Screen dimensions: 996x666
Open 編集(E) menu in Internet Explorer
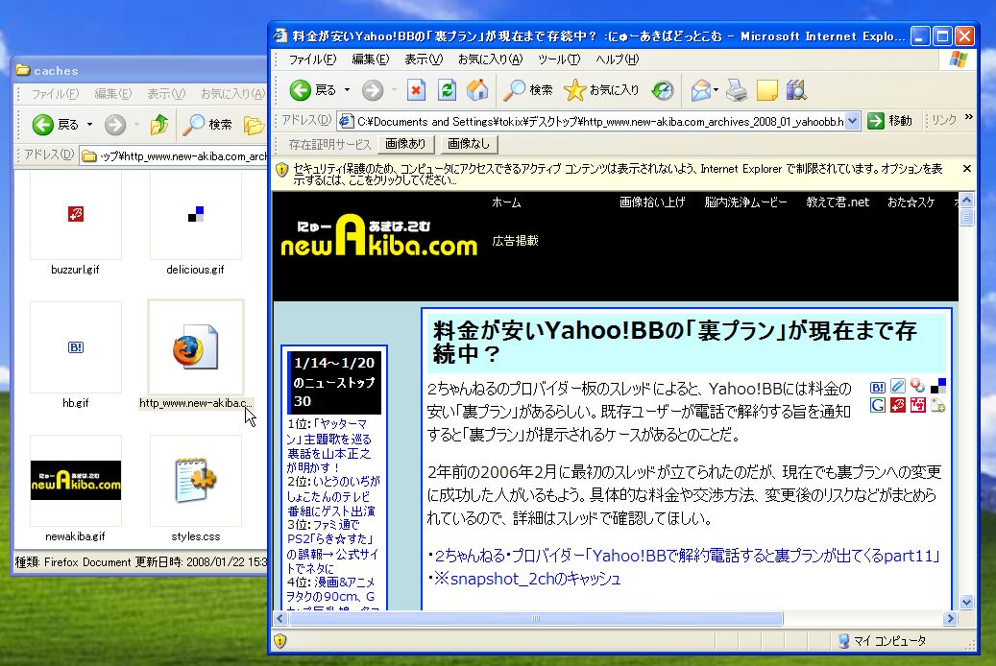tap(371, 59)
